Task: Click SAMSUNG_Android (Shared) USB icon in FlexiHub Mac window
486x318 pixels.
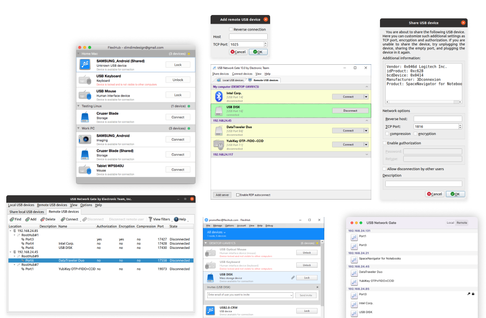Action: click(x=85, y=64)
